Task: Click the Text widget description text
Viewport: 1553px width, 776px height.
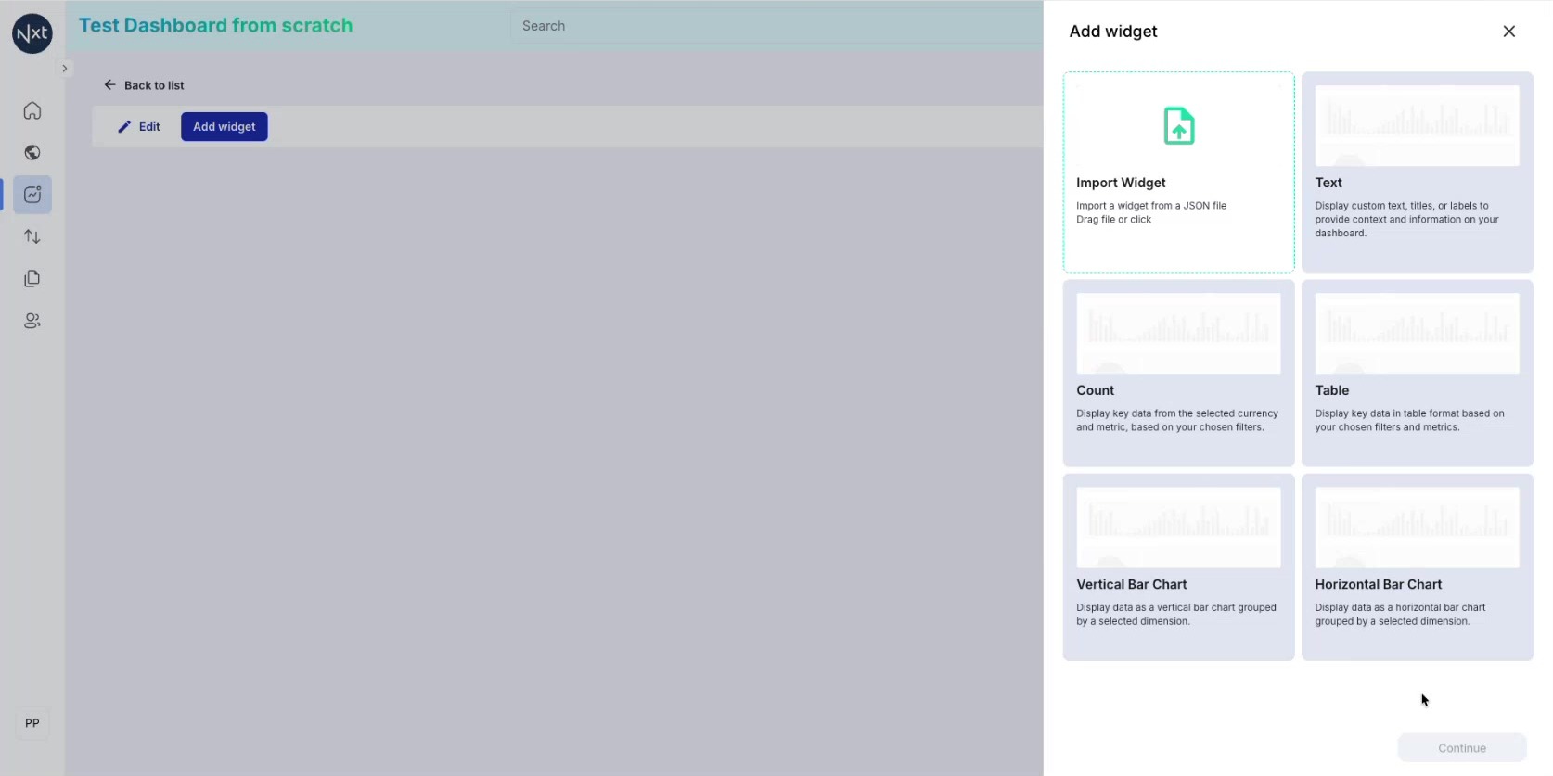Action: (x=1406, y=220)
